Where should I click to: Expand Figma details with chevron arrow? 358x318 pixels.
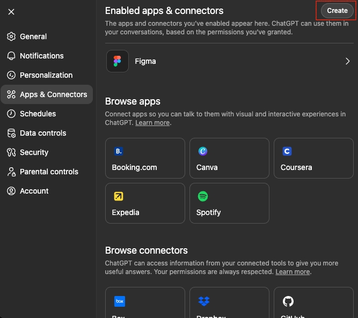coord(347,61)
